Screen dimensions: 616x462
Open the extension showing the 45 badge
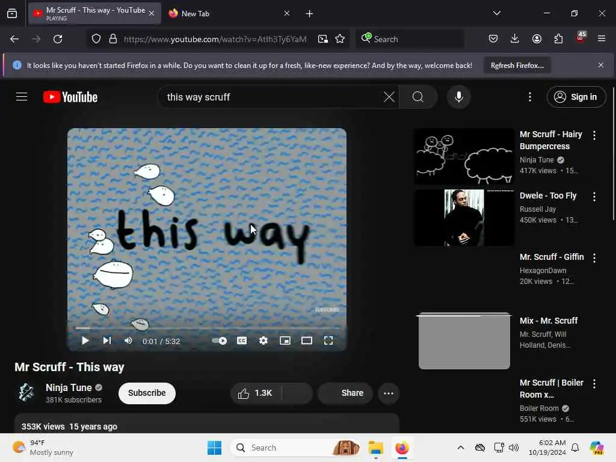tap(581, 38)
